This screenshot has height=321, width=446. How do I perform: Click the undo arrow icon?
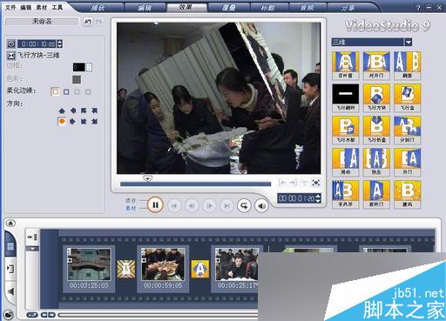(x=88, y=22)
